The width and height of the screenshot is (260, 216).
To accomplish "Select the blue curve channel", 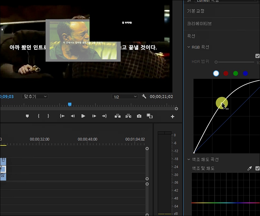I will [x=245, y=73].
